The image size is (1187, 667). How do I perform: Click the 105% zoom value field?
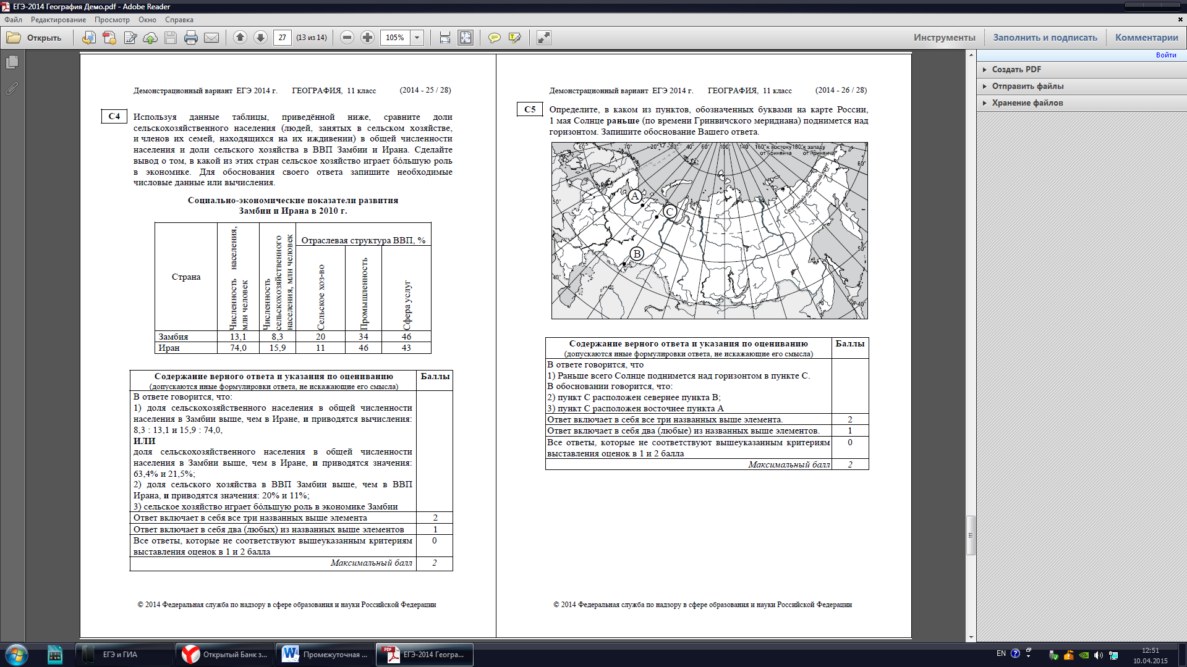pyautogui.click(x=395, y=38)
